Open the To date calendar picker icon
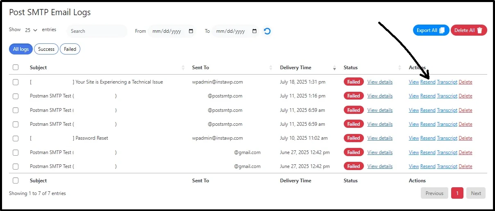Screen dimensions: 495x211 click(254, 31)
